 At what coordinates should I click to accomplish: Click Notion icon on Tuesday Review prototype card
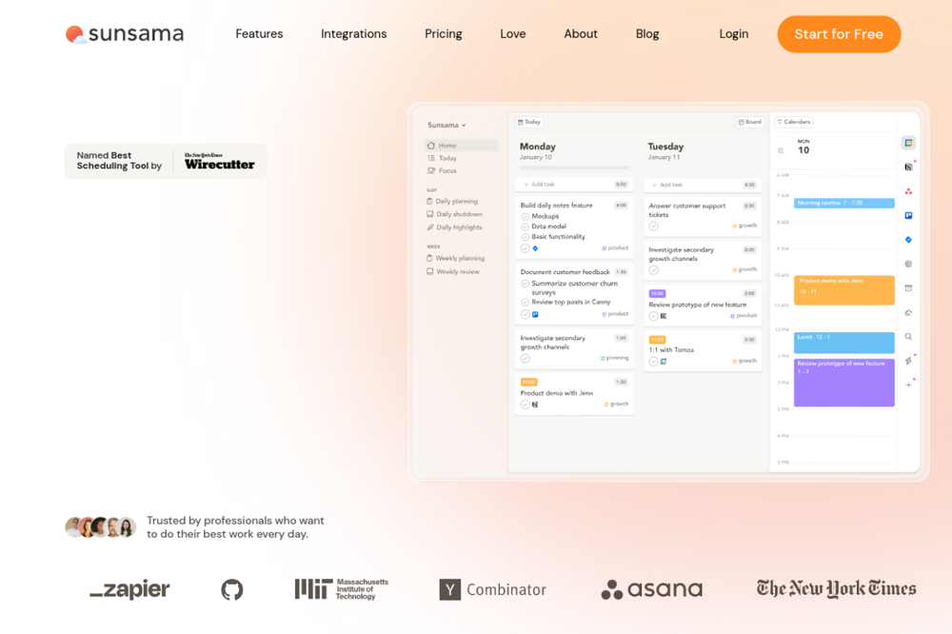tap(664, 316)
